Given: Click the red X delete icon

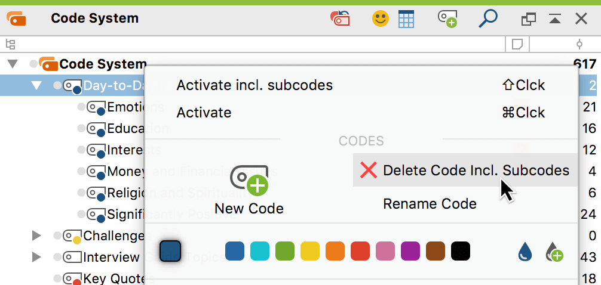Looking at the screenshot, I should pyautogui.click(x=369, y=170).
